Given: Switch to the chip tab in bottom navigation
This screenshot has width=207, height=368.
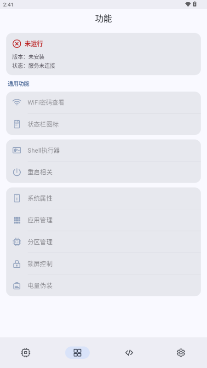Looking at the screenshot, I should pos(26,352).
